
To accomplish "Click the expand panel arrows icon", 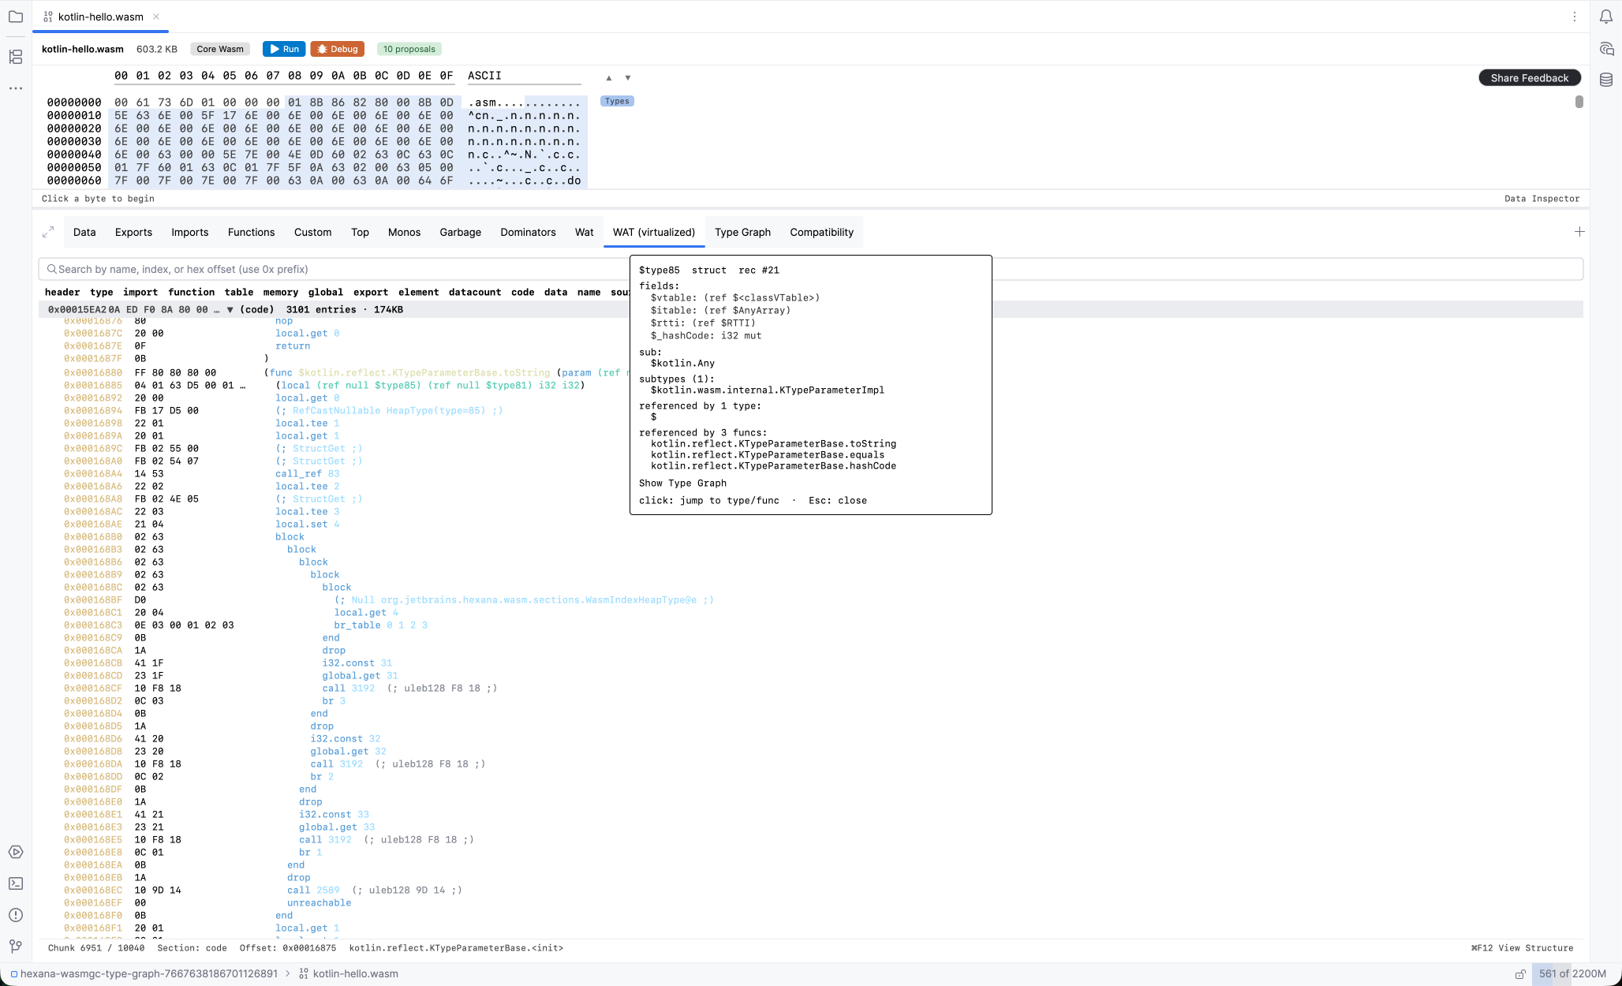I will pos(48,232).
